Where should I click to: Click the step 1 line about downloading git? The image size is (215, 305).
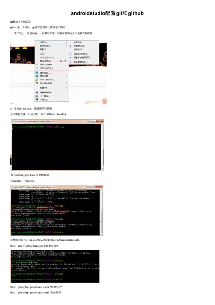[52, 33]
